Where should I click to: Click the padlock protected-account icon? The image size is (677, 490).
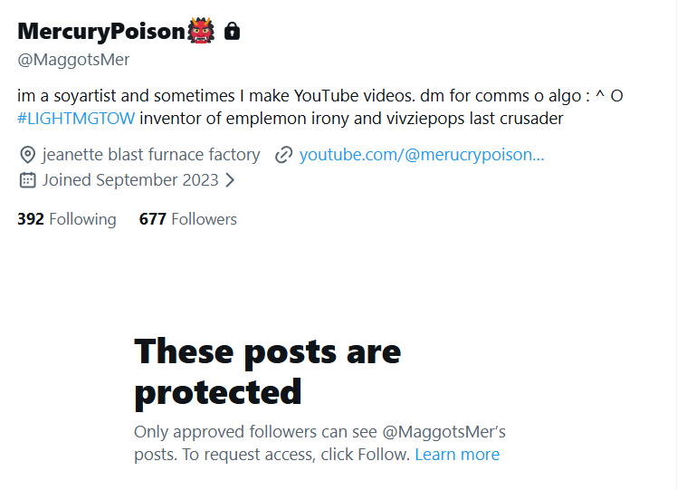point(232,32)
